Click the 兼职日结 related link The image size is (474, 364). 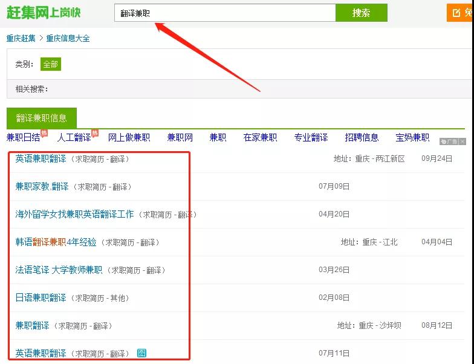pos(23,138)
